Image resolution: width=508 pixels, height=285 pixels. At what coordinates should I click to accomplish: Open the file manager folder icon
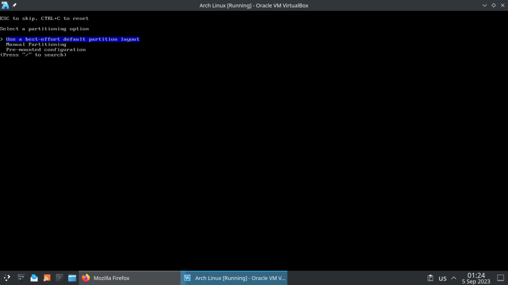coord(72,278)
